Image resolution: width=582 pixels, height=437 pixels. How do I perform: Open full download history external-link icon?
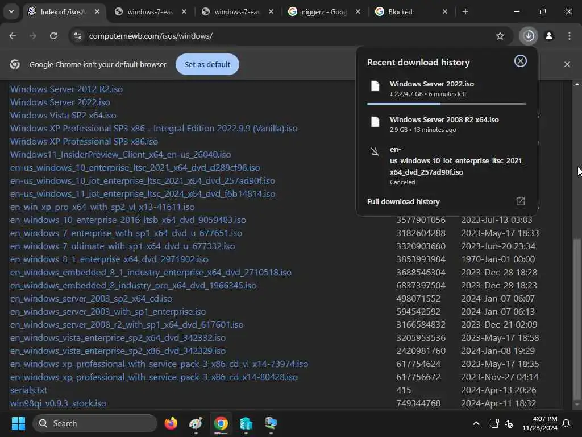521,201
